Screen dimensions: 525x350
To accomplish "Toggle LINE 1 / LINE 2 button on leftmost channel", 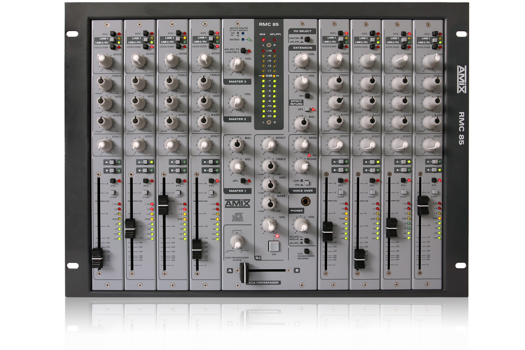I will pos(112,41).
